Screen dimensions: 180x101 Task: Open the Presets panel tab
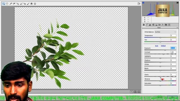tap(169, 25)
